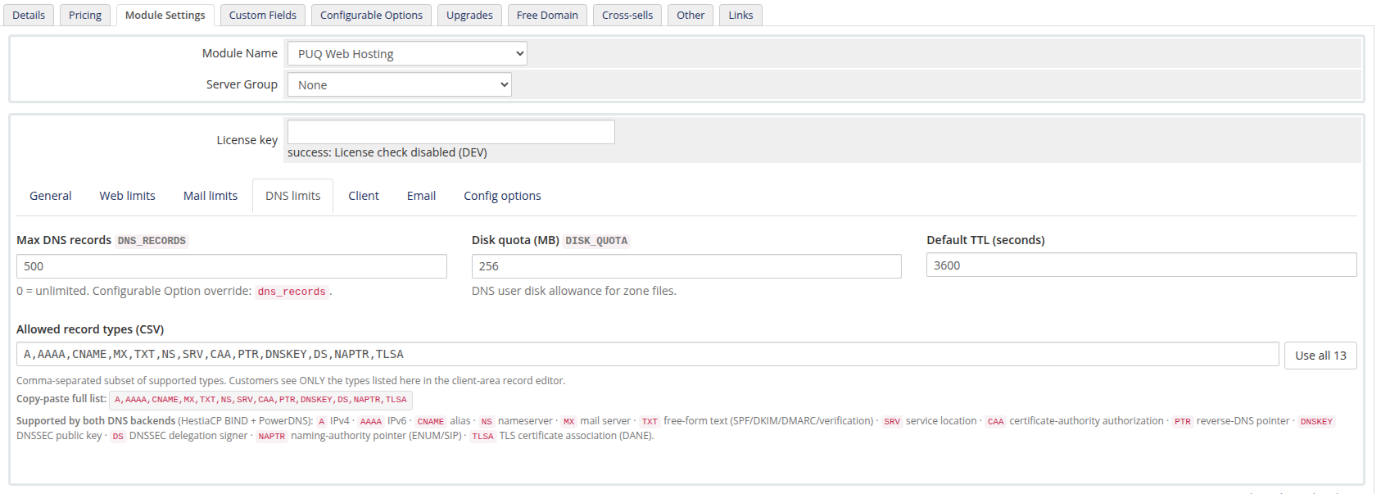Go to Configurable Options tab
The height and width of the screenshot is (494, 1381).
tap(371, 15)
